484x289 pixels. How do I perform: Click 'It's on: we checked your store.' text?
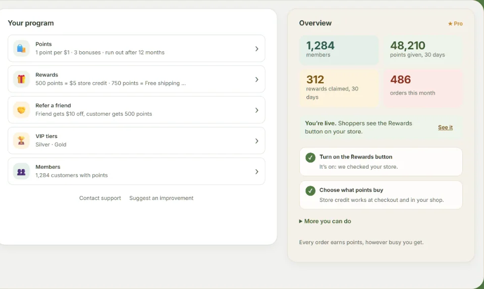click(x=358, y=167)
